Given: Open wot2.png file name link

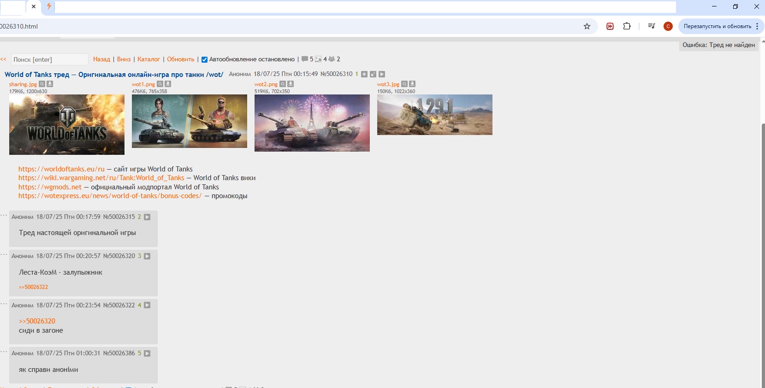Looking at the screenshot, I should tap(266, 84).
